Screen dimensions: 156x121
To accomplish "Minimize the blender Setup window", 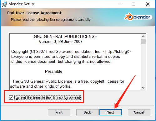I will click(x=119, y=4).
